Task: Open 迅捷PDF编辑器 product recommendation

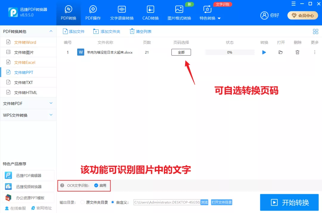Action: click(28, 176)
